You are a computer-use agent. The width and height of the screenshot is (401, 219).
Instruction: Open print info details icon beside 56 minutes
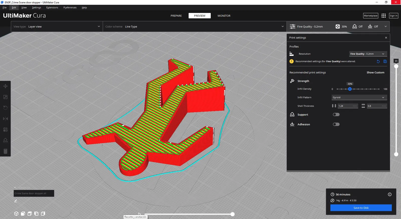point(390,194)
